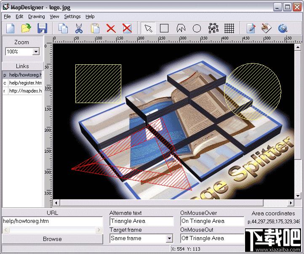Click the edit points tool icon
This screenshot has width=304, height=254.
click(x=213, y=28)
